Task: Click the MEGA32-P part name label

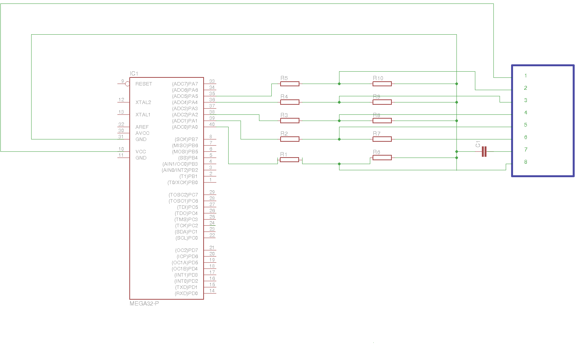Action: click(x=144, y=304)
